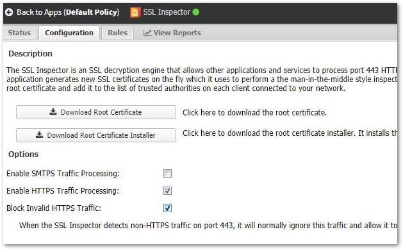Image resolution: width=403 pixels, height=250 pixels.
Task: Toggle Enable HTTPS Traffic Processing checkbox
Action: [167, 190]
